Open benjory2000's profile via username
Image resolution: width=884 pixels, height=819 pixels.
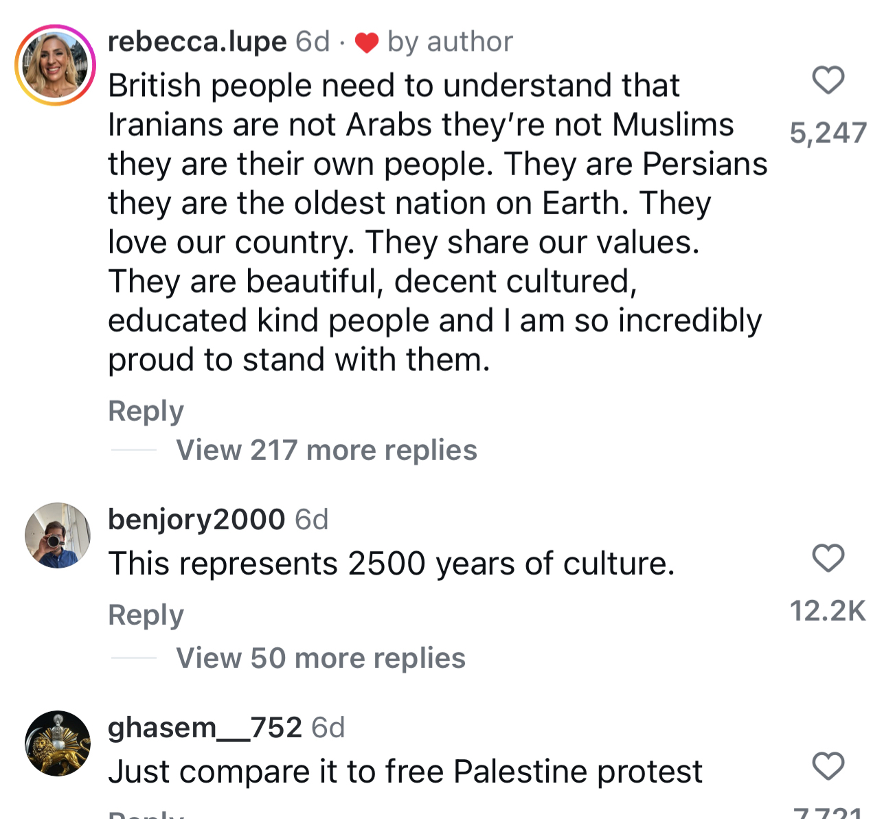click(196, 519)
